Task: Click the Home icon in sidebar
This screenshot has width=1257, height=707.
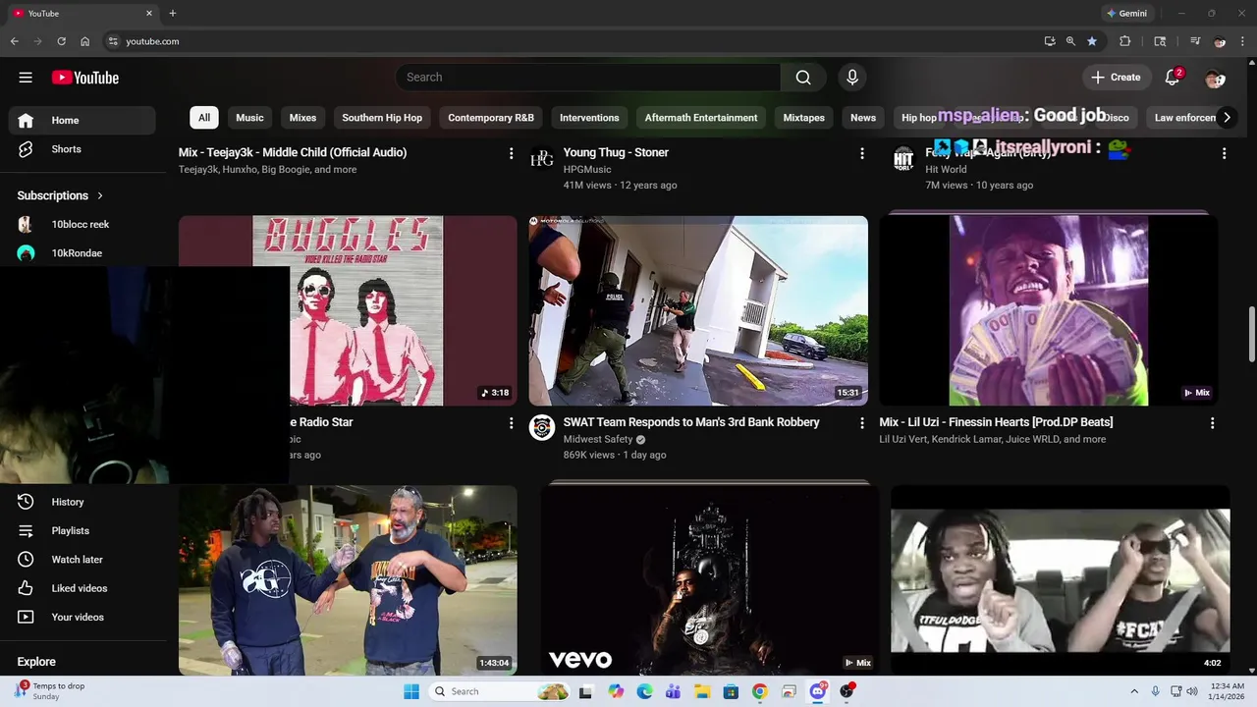Action: click(x=26, y=120)
